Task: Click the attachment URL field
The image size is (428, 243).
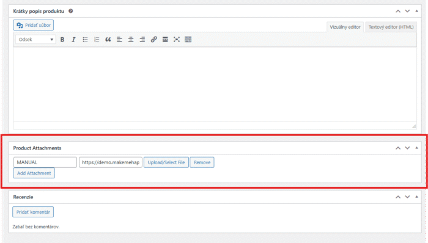Action: (111, 162)
